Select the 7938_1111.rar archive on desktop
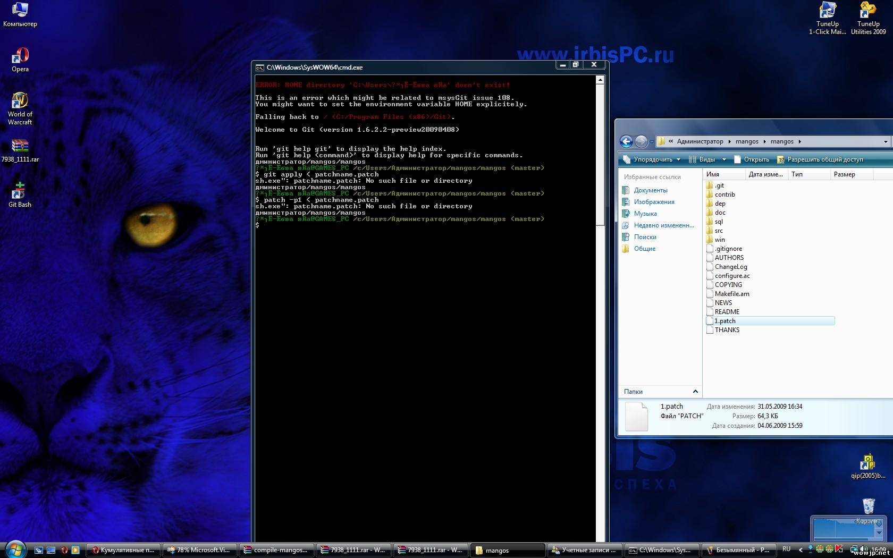 (x=20, y=150)
